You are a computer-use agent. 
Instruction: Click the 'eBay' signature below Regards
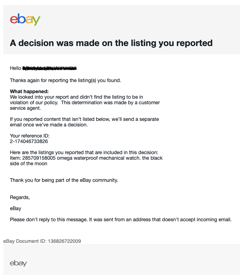pos(15,208)
